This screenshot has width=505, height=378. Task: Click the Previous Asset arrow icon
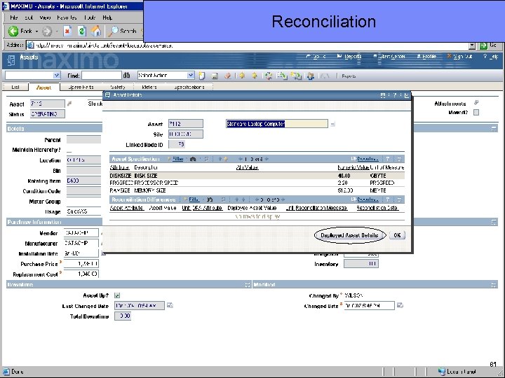tap(242, 76)
